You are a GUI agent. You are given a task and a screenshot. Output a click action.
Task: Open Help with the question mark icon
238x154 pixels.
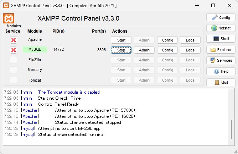221,71
